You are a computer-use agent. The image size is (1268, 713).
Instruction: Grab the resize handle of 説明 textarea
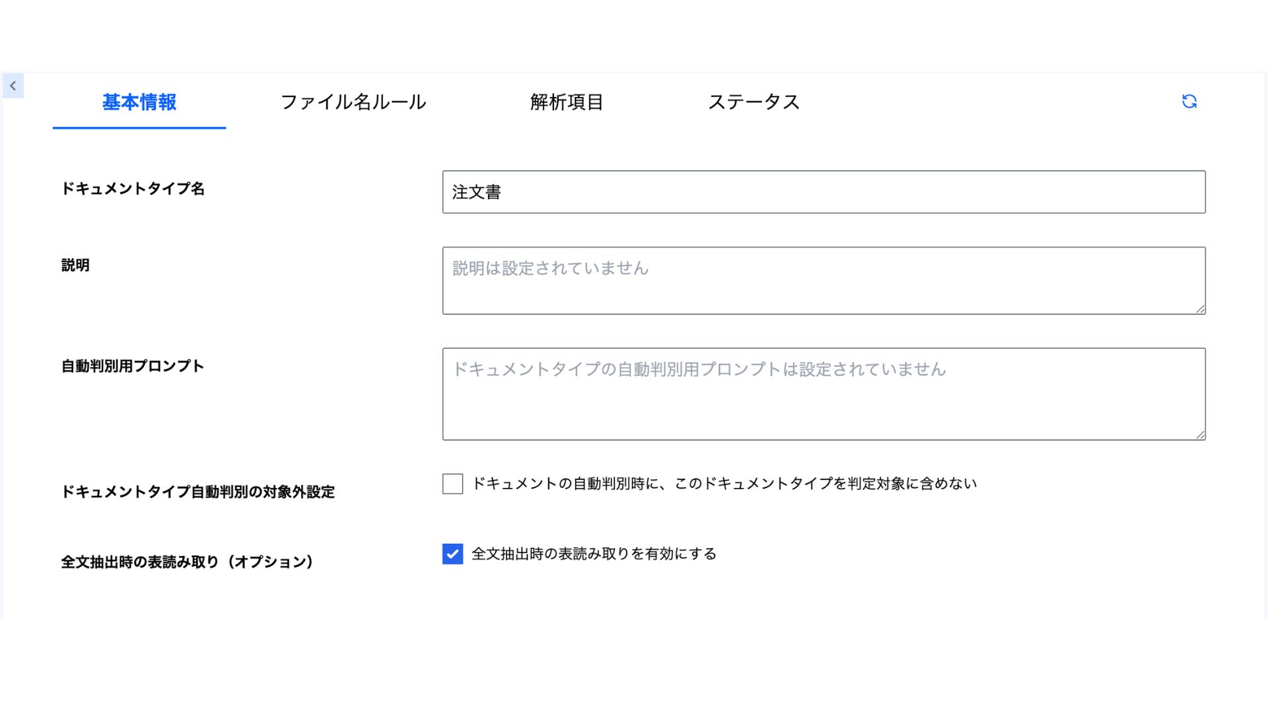(1200, 309)
